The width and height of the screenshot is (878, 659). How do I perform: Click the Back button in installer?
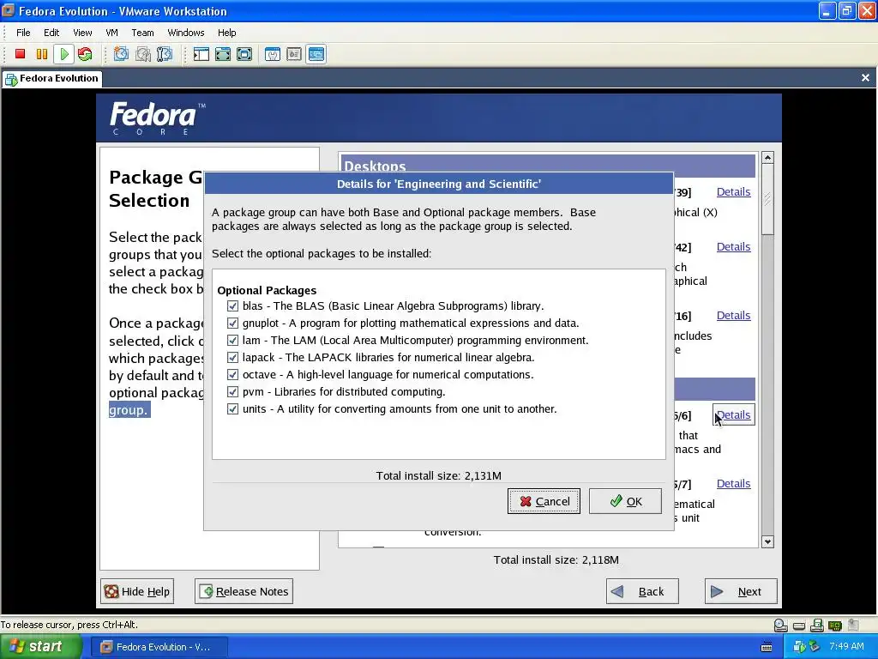(x=642, y=591)
